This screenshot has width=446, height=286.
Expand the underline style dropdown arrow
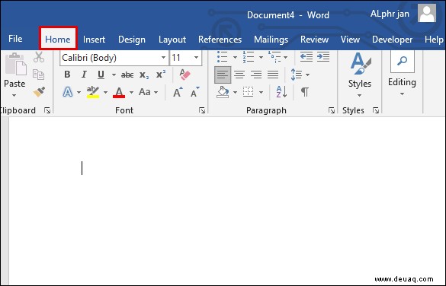(114, 75)
